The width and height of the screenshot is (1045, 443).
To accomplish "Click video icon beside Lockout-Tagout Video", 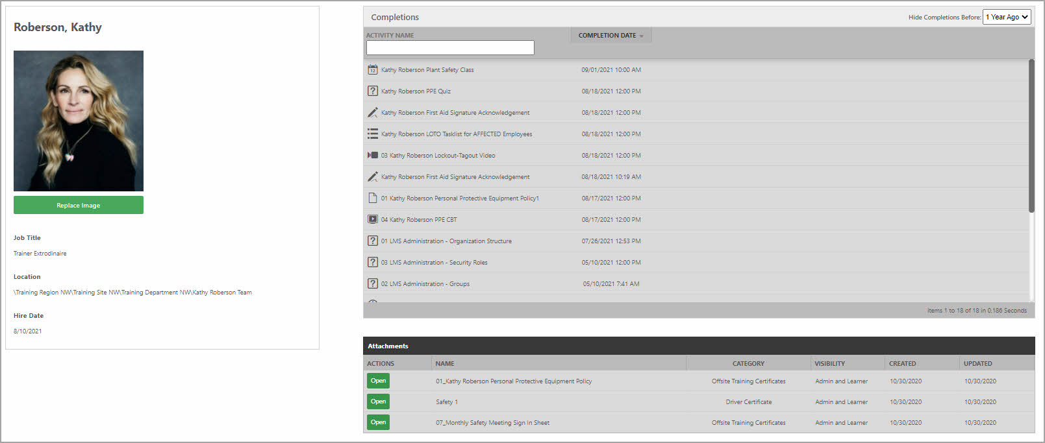I will [x=373, y=155].
